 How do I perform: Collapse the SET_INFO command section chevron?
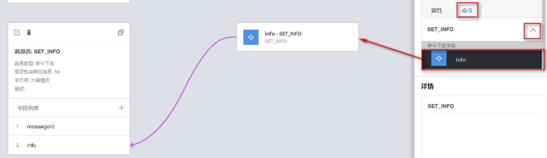(533, 30)
